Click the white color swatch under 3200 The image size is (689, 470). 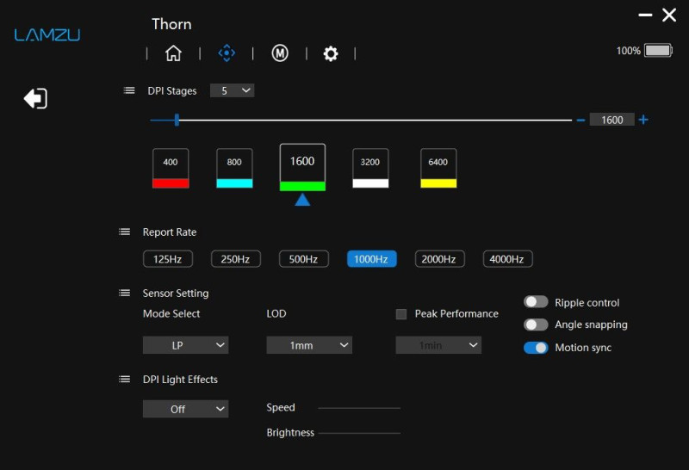[370, 183]
